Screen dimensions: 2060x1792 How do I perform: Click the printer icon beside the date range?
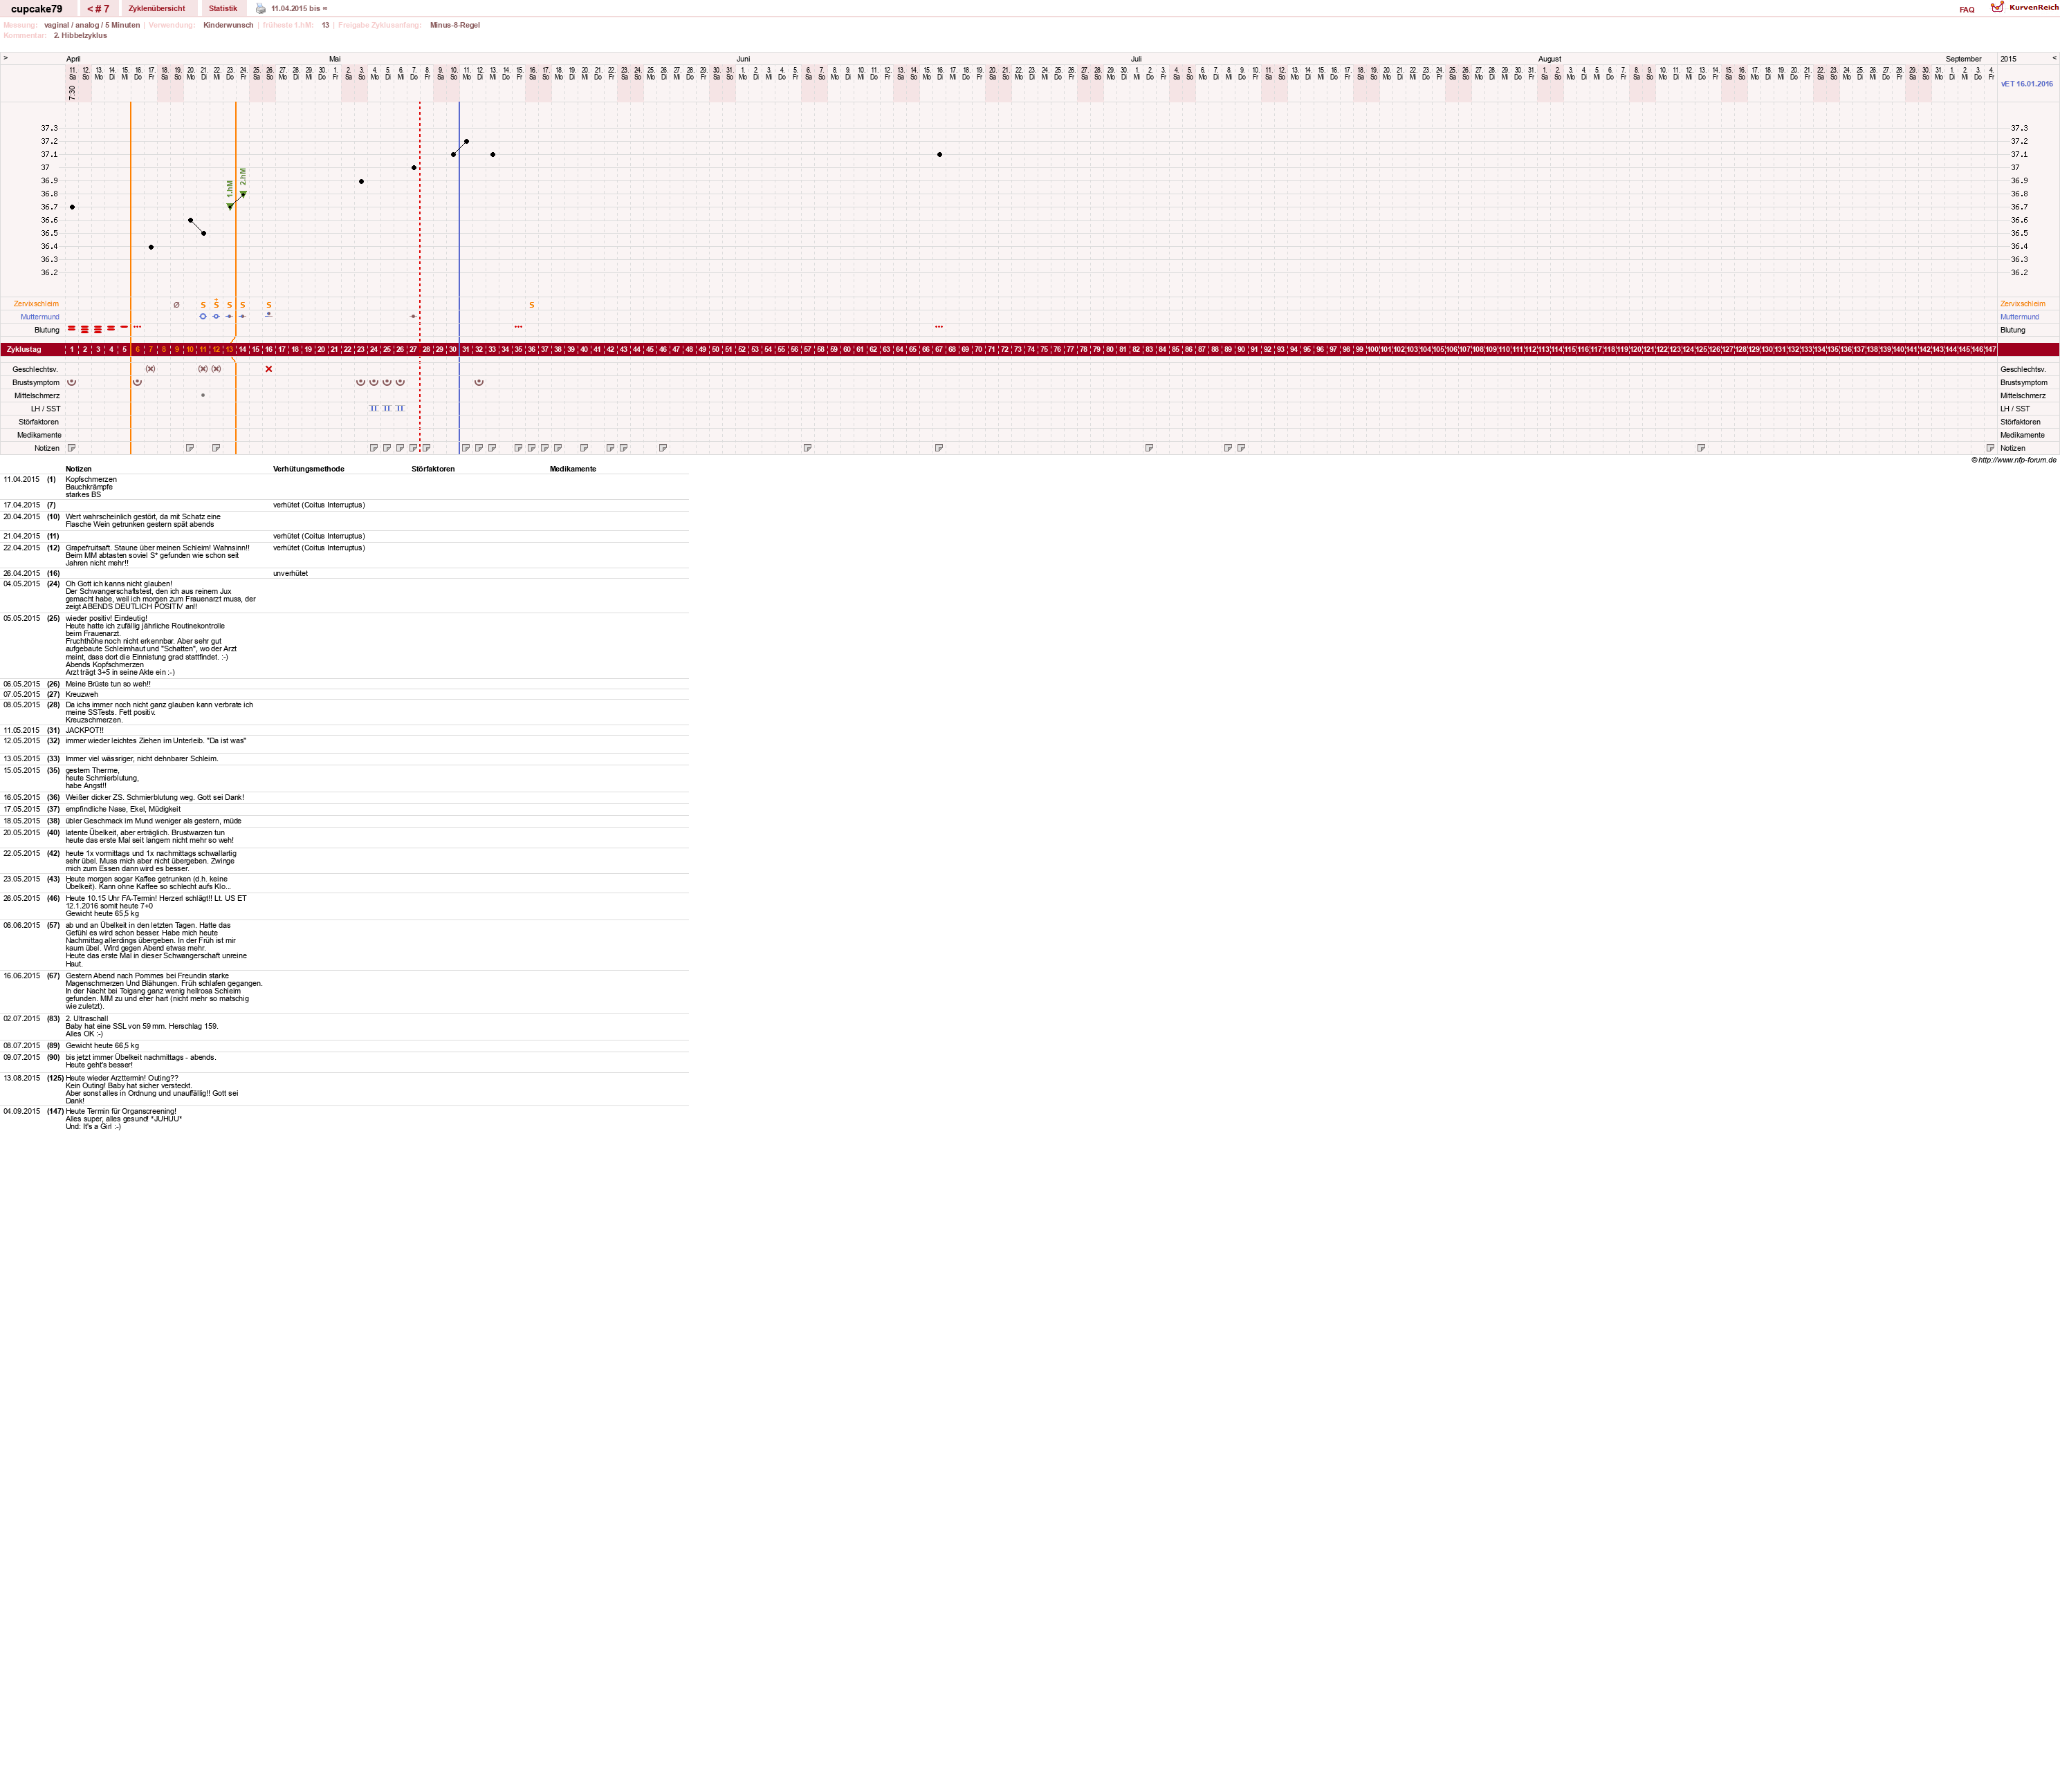[x=261, y=9]
